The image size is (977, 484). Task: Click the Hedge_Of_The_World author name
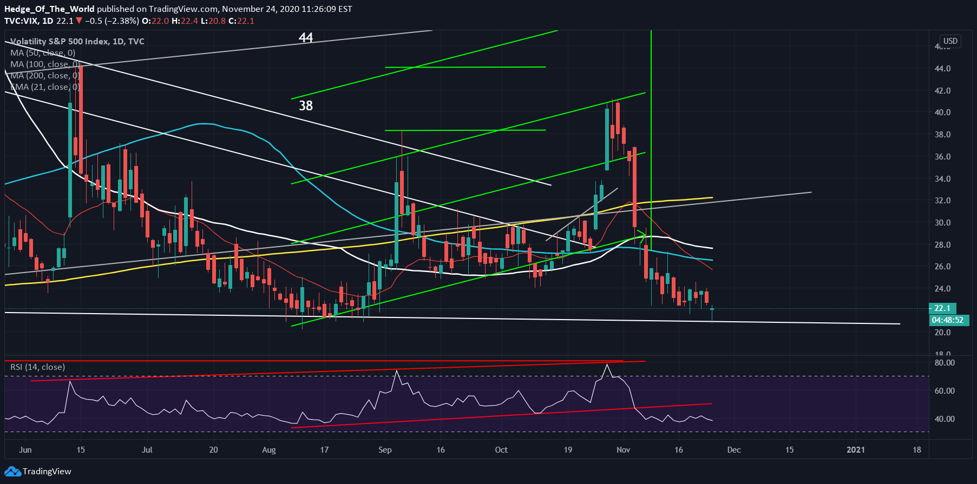click(49, 9)
